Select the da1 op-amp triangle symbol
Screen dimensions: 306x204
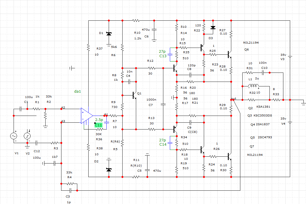[87, 116]
